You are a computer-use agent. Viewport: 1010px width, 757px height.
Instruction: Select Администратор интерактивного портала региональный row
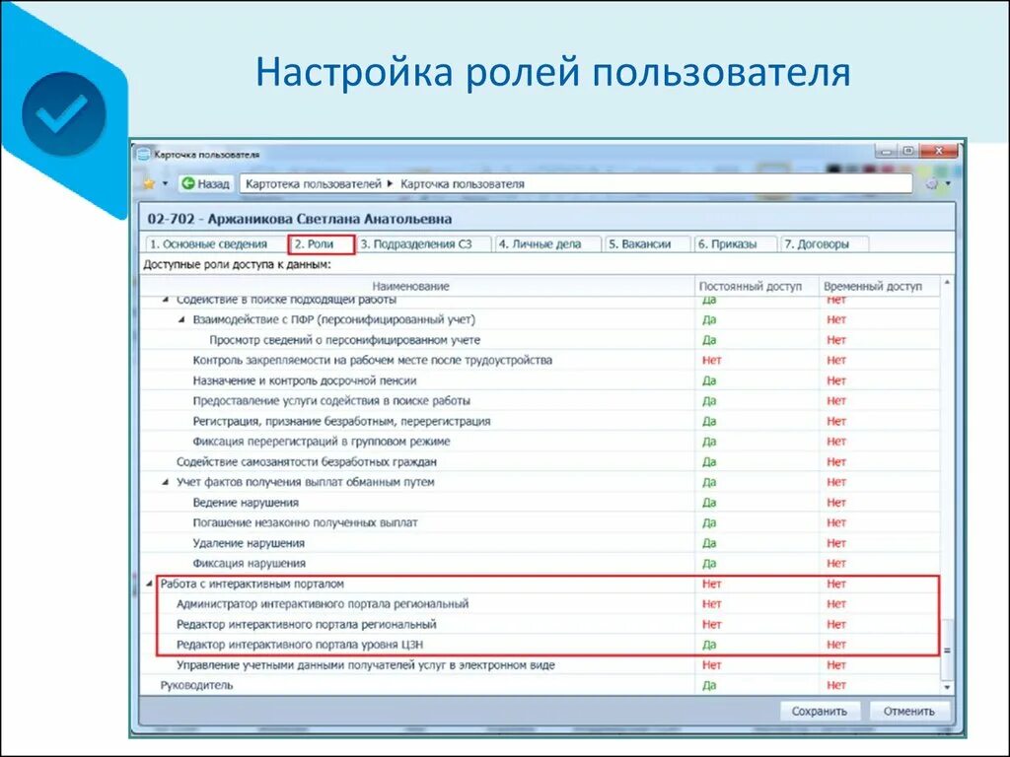540,604
